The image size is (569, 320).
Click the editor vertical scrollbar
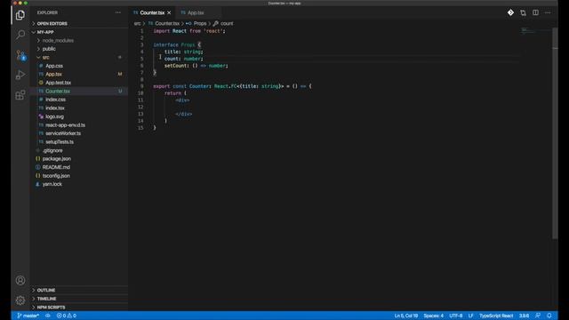pyautogui.click(x=555, y=132)
